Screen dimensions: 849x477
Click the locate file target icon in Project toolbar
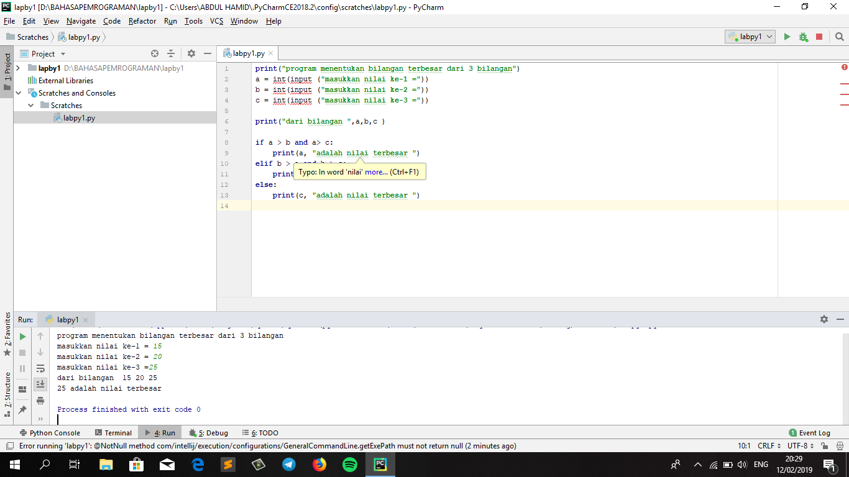click(154, 53)
